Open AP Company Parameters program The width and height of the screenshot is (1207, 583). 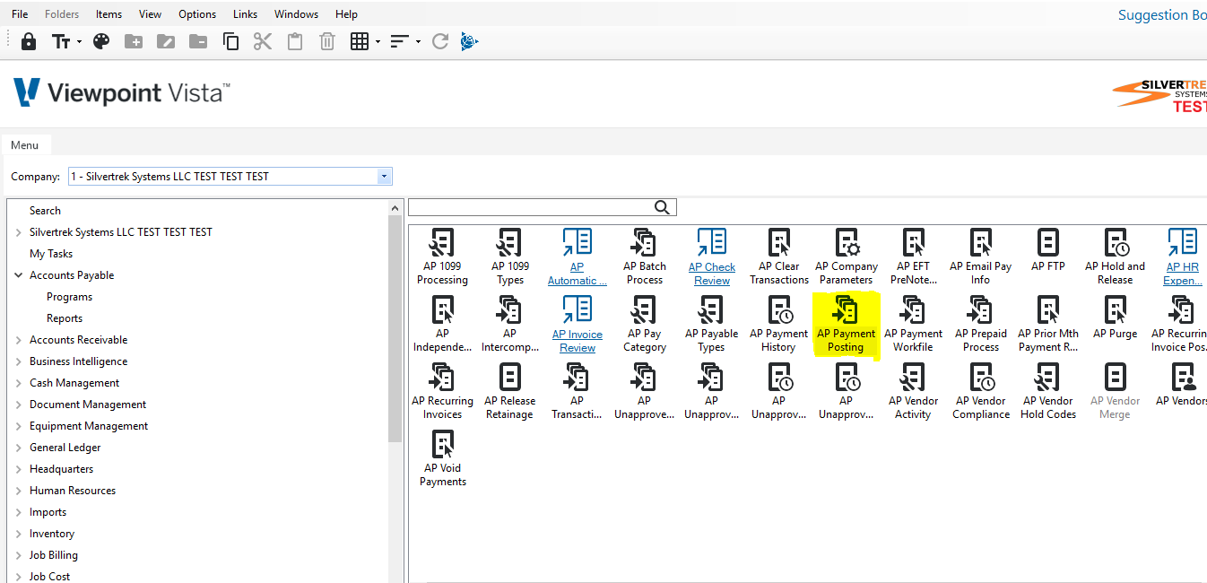847,257
